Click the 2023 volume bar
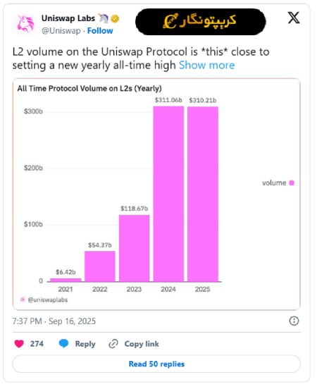The height and width of the screenshot is (389, 317). click(x=134, y=248)
